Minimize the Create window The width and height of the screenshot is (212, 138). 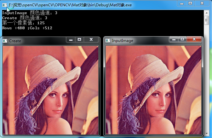(71, 40)
